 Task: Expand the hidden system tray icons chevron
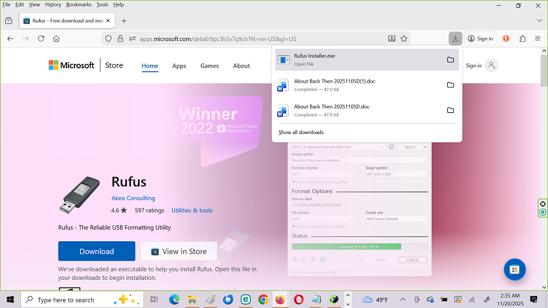coord(403,300)
